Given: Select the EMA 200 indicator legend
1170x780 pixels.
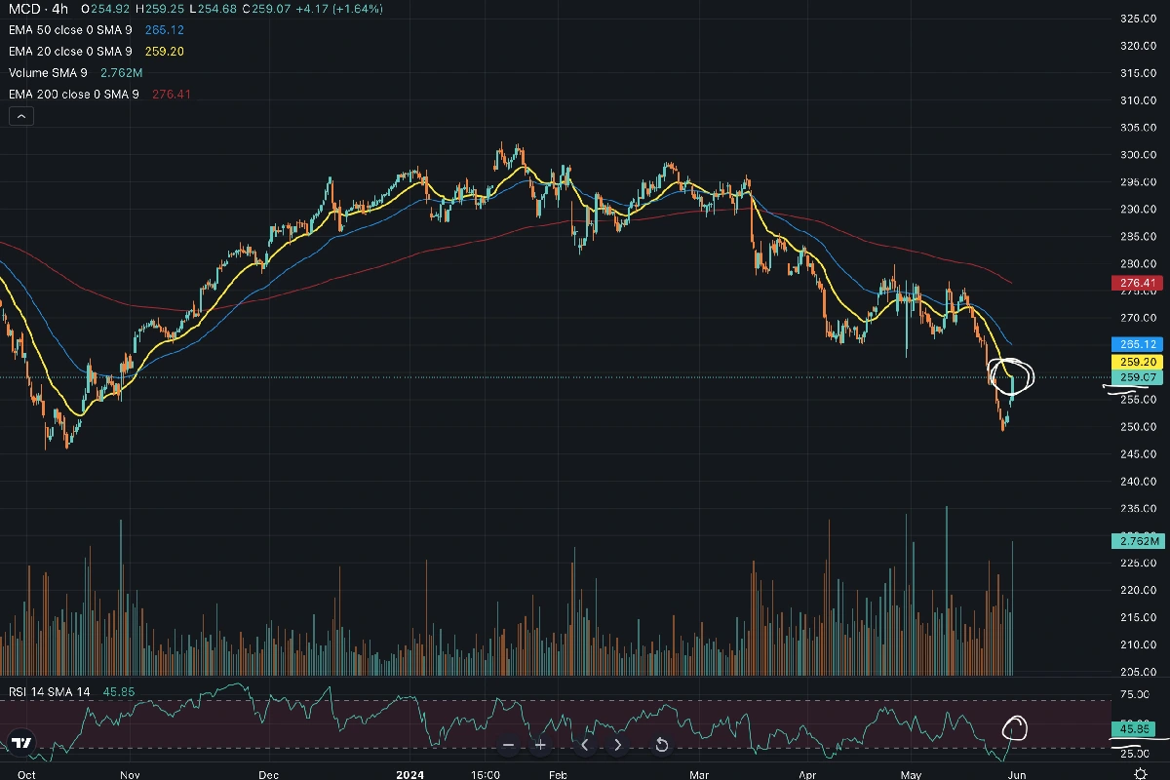Looking at the screenshot, I should tap(73, 95).
